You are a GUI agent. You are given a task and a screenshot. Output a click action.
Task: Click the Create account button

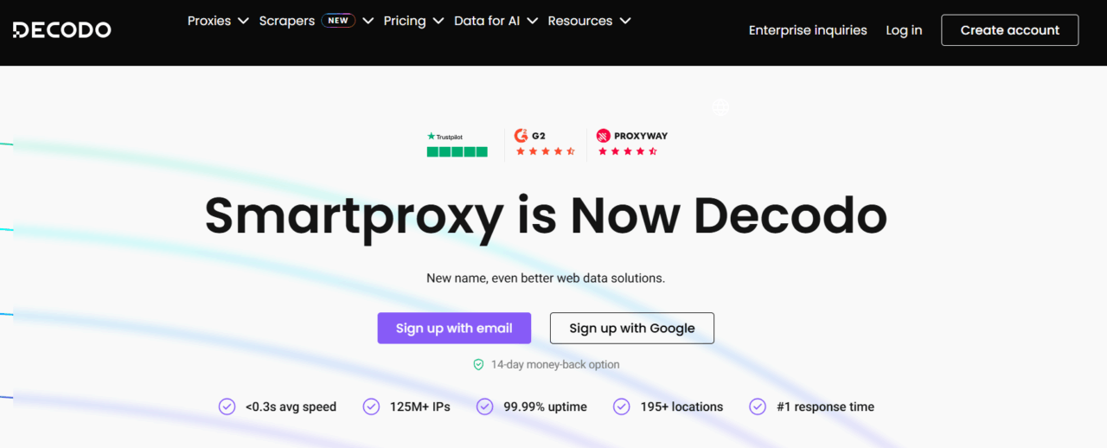click(x=1009, y=30)
